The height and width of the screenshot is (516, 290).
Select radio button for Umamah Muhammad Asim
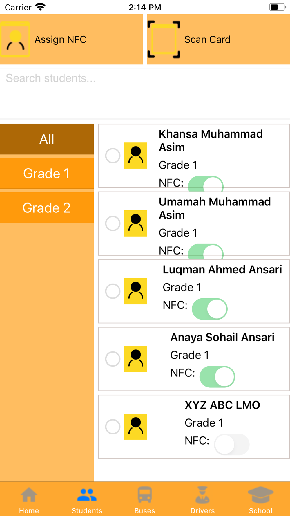(113, 223)
